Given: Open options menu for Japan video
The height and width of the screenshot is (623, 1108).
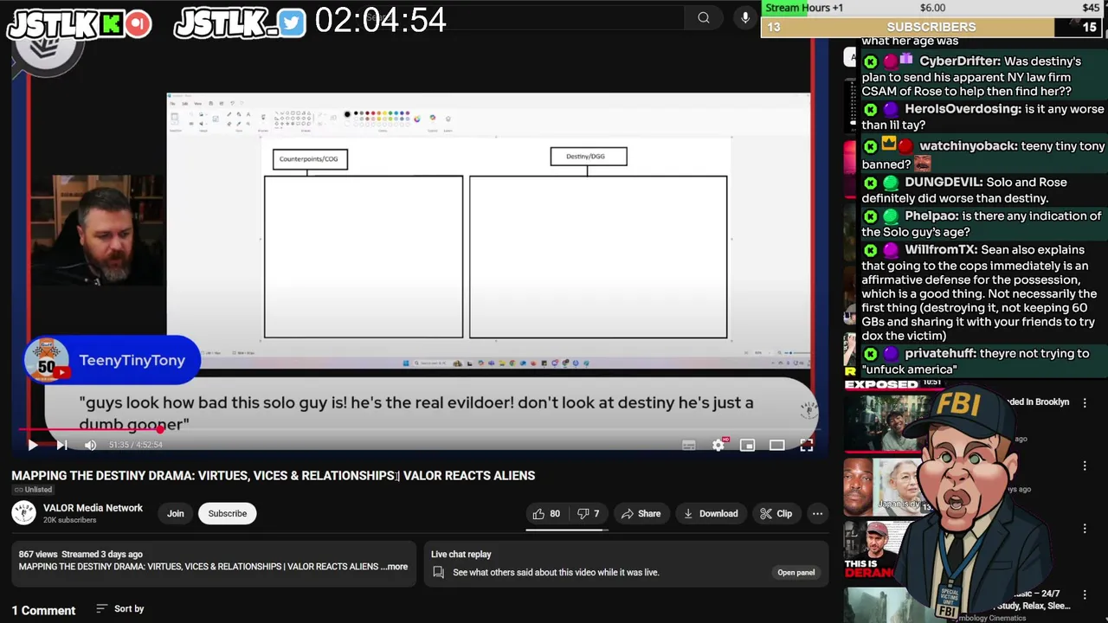Looking at the screenshot, I should 1085,466.
